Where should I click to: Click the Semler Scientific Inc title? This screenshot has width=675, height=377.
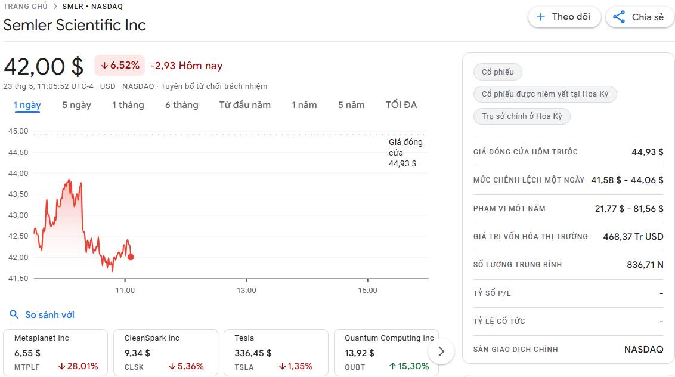75,25
